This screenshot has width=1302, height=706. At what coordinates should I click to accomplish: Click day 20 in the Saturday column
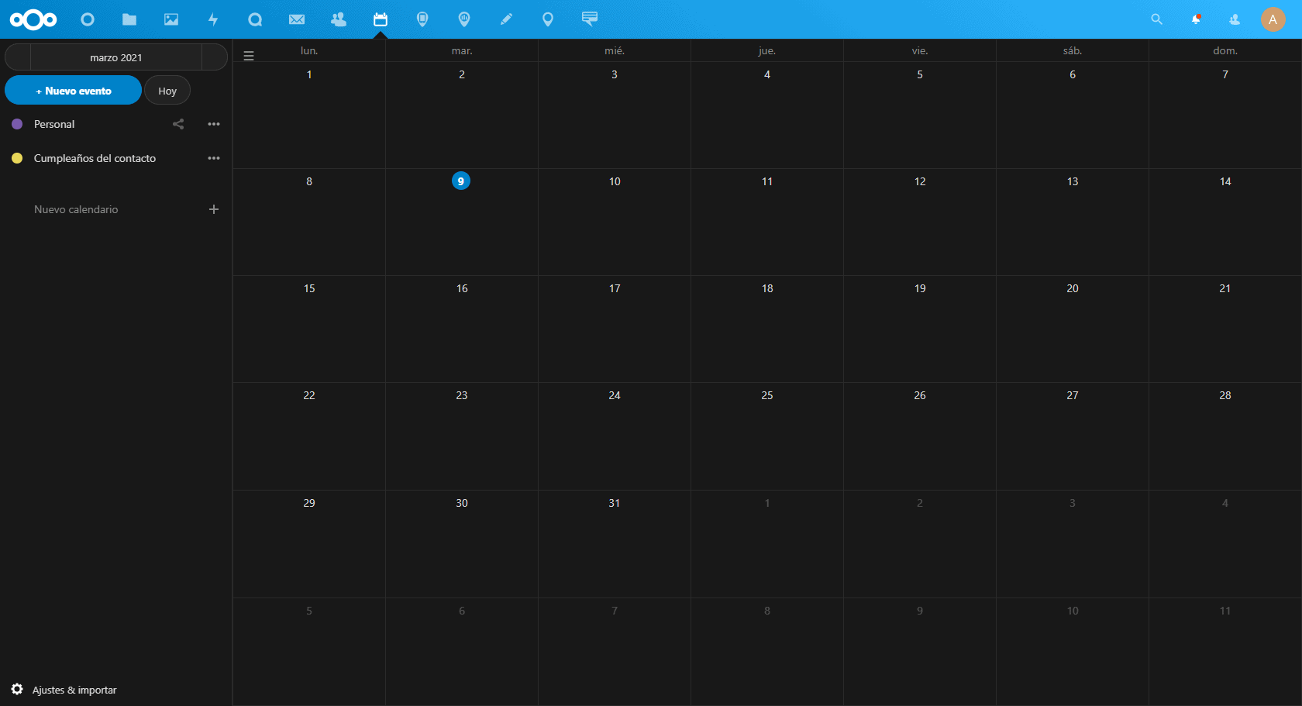[1073, 288]
